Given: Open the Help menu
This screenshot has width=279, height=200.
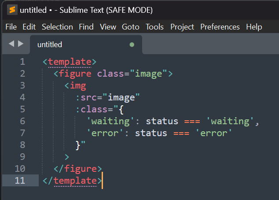Looking at the screenshot, I should coord(254,27).
